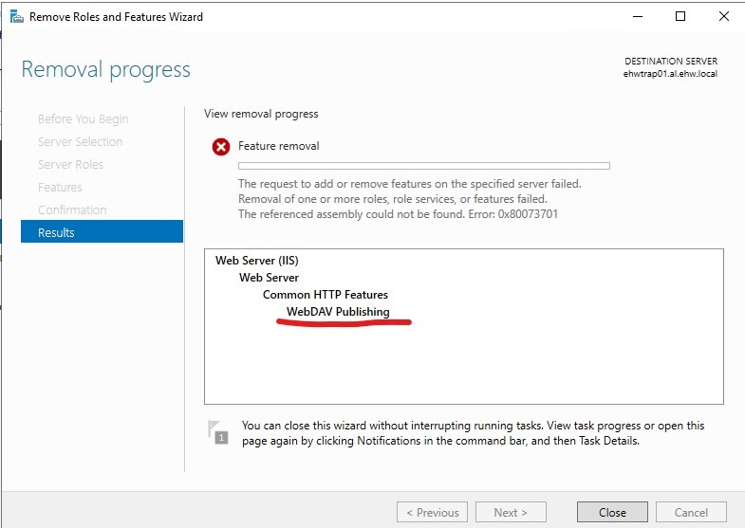Click the notifications flag icon

click(x=218, y=432)
